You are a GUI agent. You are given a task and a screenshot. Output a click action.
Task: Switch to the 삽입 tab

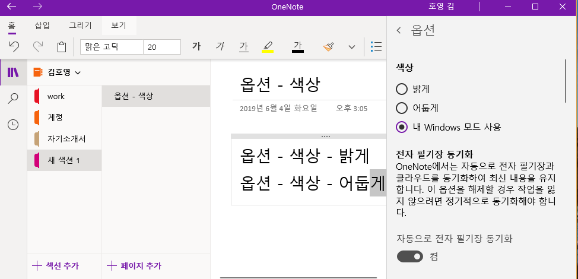coord(42,26)
